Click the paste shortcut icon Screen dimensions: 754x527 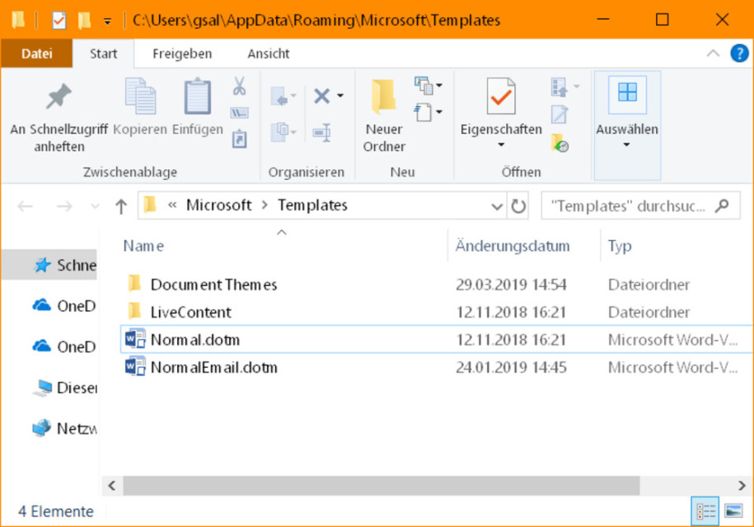(240, 139)
